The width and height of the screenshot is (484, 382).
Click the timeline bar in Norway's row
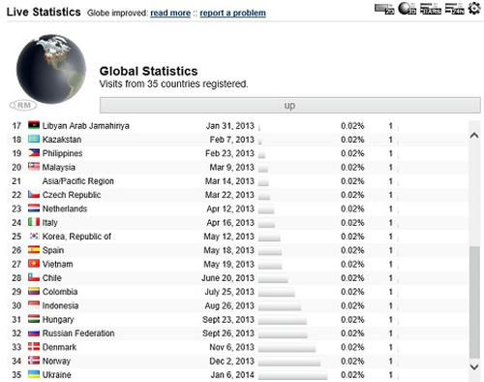[x=289, y=362]
